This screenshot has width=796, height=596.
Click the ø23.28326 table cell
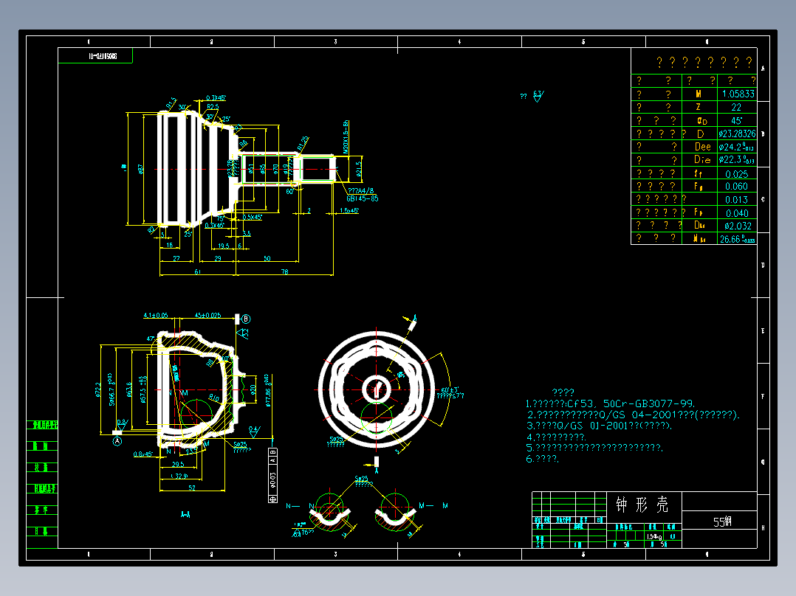coord(737,134)
